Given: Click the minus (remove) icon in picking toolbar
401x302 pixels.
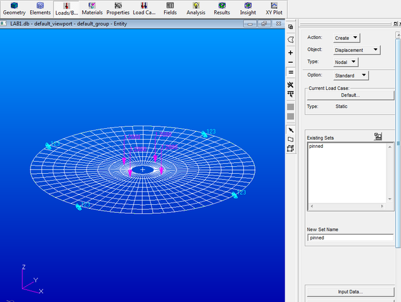Looking at the screenshot, I should pyautogui.click(x=290, y=62).
